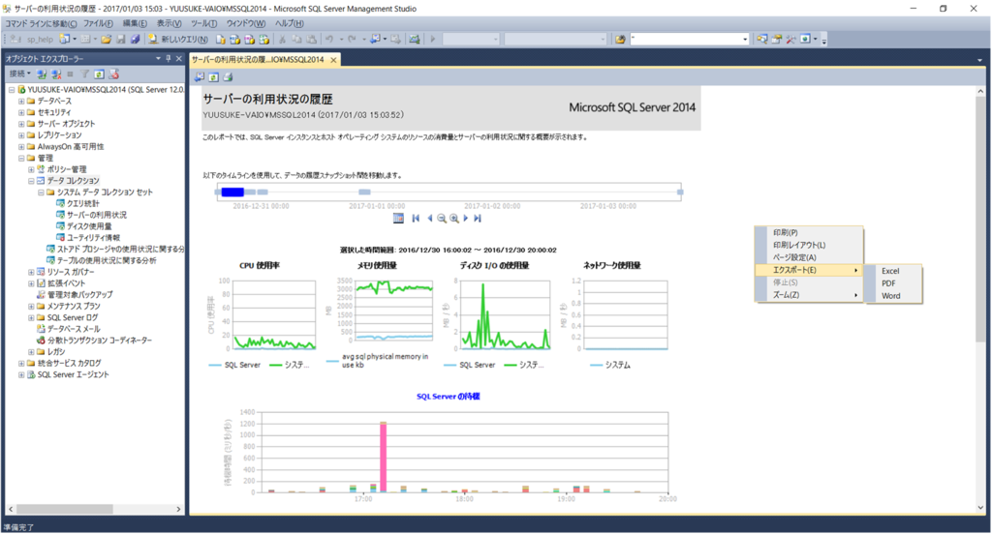
Task: Choose ページ設定(A) from context menu
Action: [809, 258]
